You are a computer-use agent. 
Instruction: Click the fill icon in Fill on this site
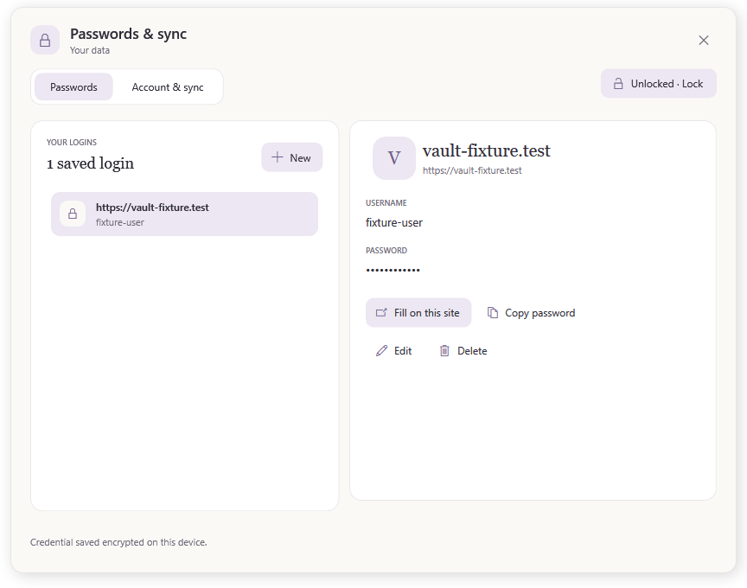pos(381,313)
